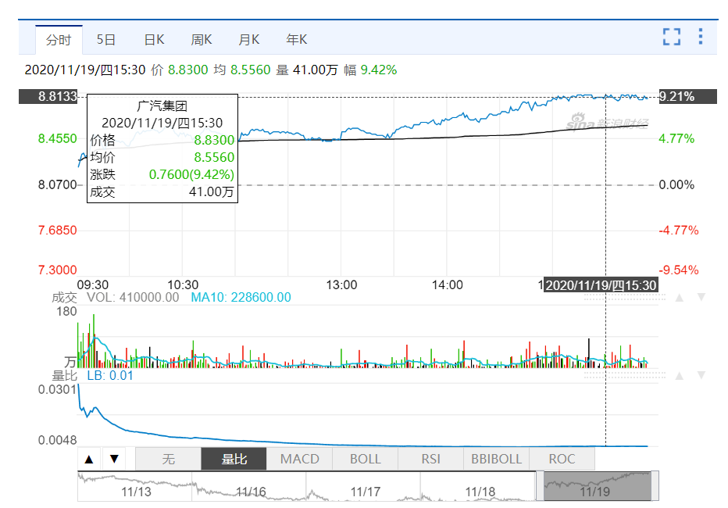Screen dimensions: 728x508
Task: Show the MACD indicator
Action: coord(299,460)
